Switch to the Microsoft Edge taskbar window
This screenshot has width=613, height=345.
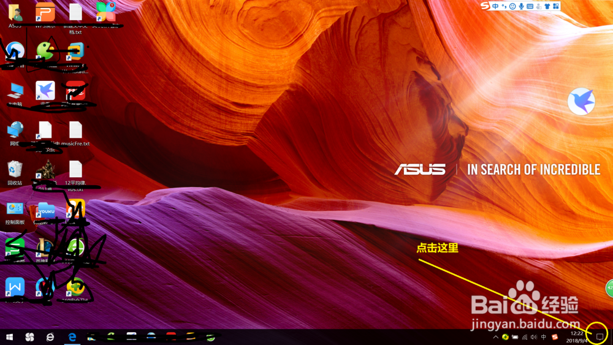coord(72,337)
